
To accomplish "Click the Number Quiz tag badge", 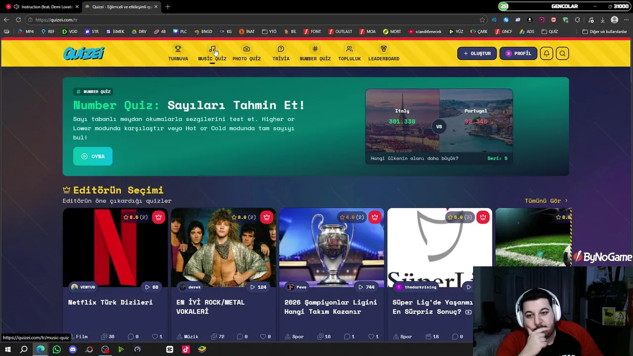I will (x=93, y=91).
